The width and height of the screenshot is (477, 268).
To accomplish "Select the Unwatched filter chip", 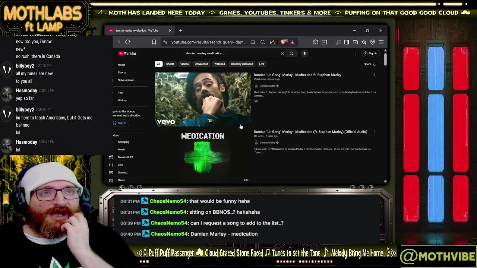I will point(201,64).
